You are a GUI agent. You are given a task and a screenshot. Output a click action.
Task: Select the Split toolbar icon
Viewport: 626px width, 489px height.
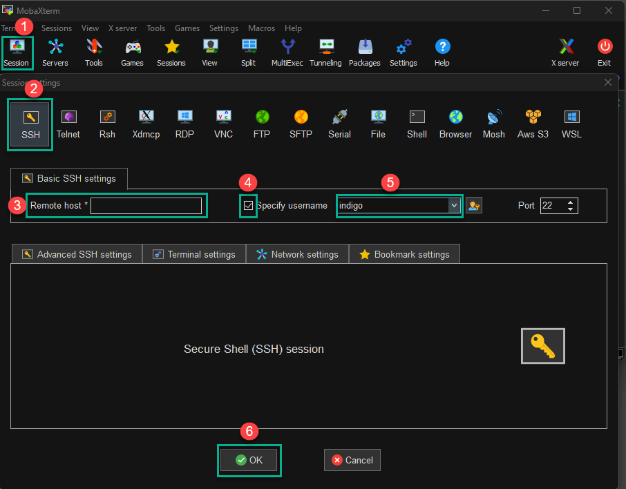coord(248,52)
